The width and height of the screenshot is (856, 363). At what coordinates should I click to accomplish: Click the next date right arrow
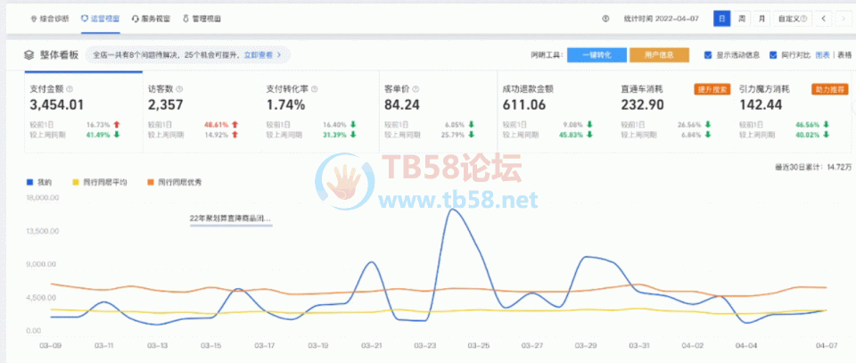(x=843, y=18)
